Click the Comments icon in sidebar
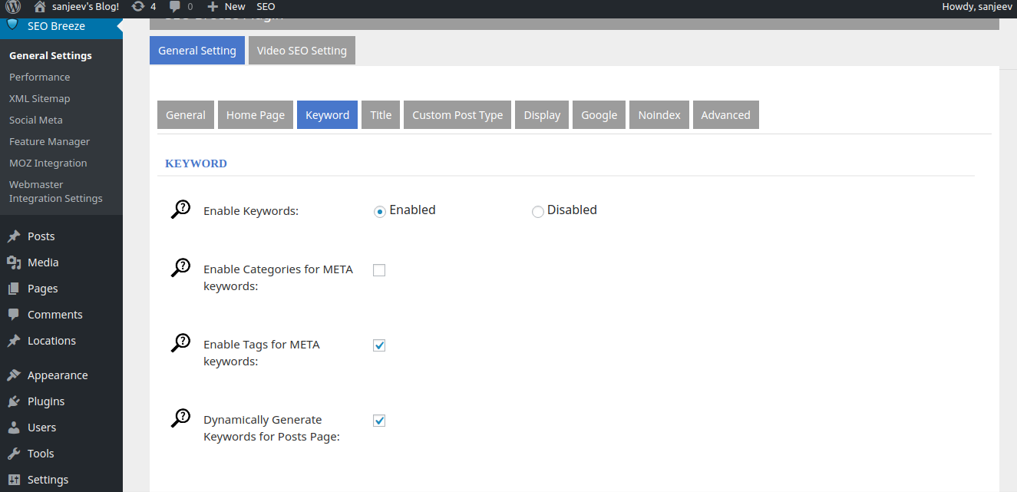This screenshot has width=1017, height=492. tap(13, 315)
